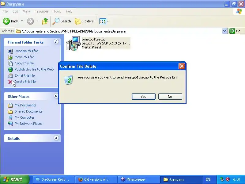Click the winscp513setup file name

pyautogui.click(x=94, y=39)
